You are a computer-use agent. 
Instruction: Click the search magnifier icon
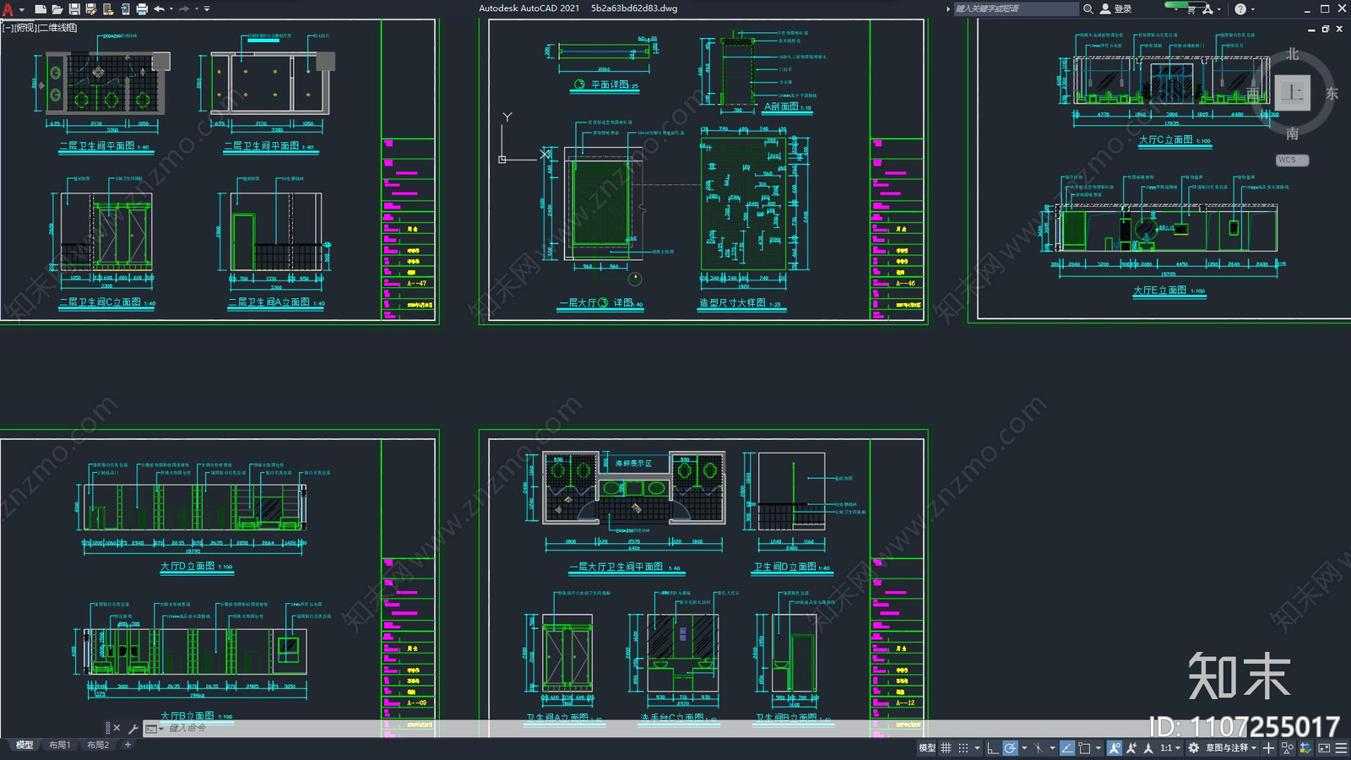[x=1088, y=8]
